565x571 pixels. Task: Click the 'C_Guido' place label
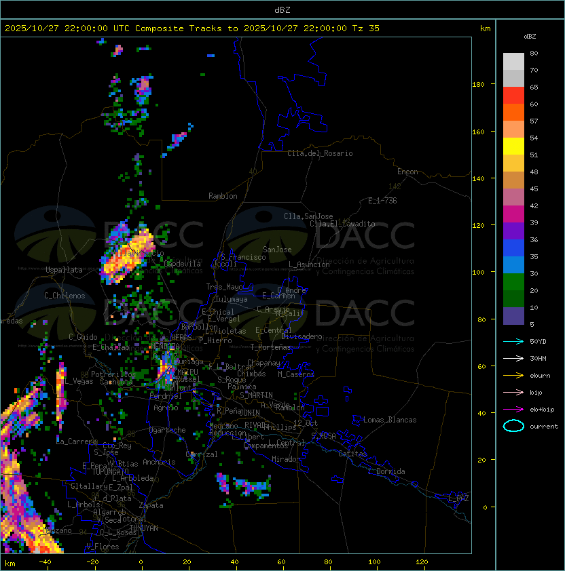coord(83,337)
